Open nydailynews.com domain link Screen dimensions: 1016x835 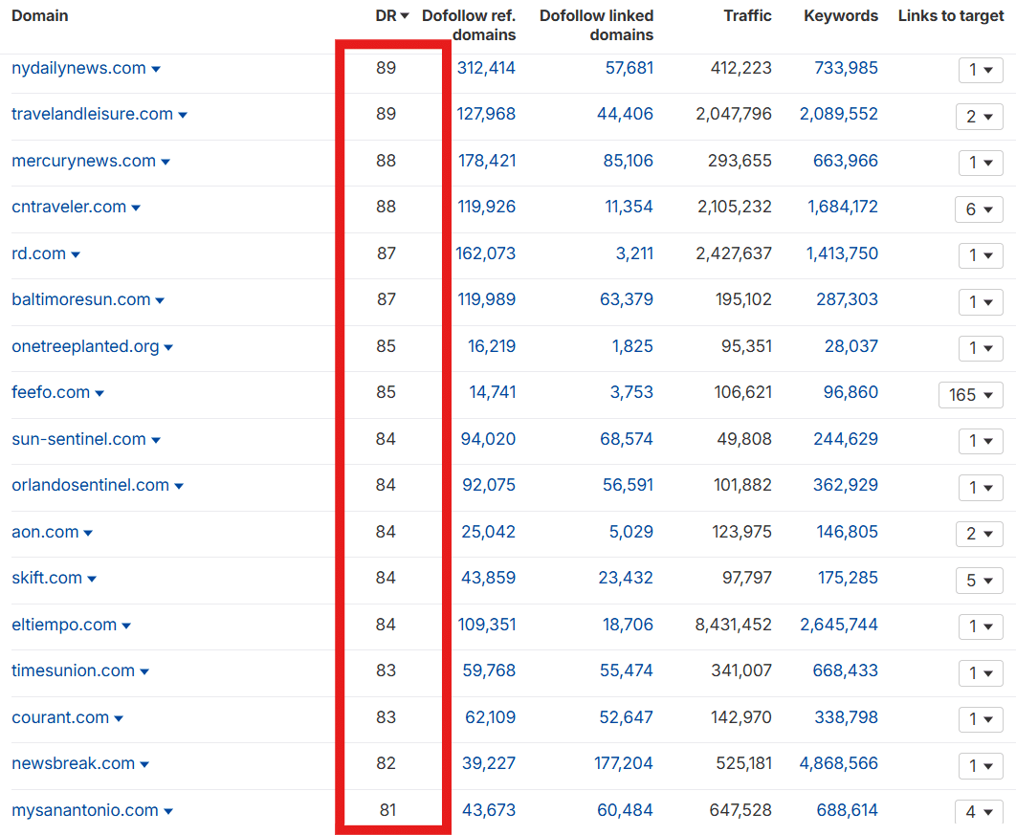pyautogui.click(x=79, y=68)
